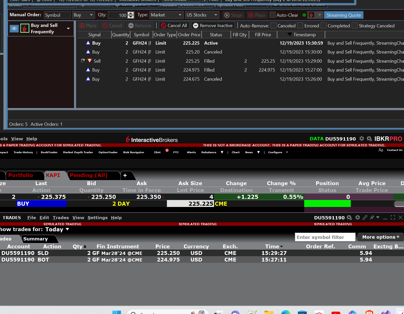The width and height of the screenshot is (404, 314).
Task: Expand the Rebalance dropdown arrow
Action: 222,152
